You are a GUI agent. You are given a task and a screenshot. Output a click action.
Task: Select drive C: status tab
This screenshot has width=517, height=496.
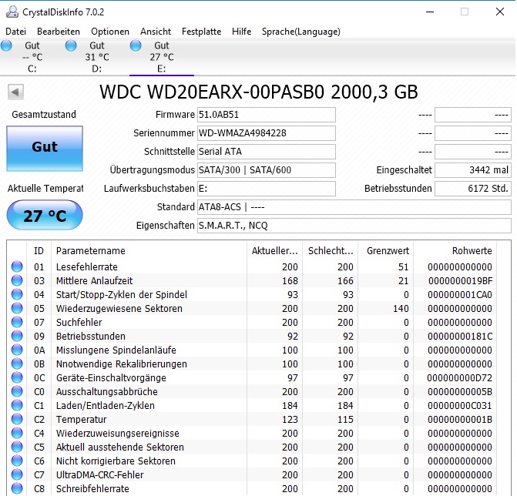point(32,57)
